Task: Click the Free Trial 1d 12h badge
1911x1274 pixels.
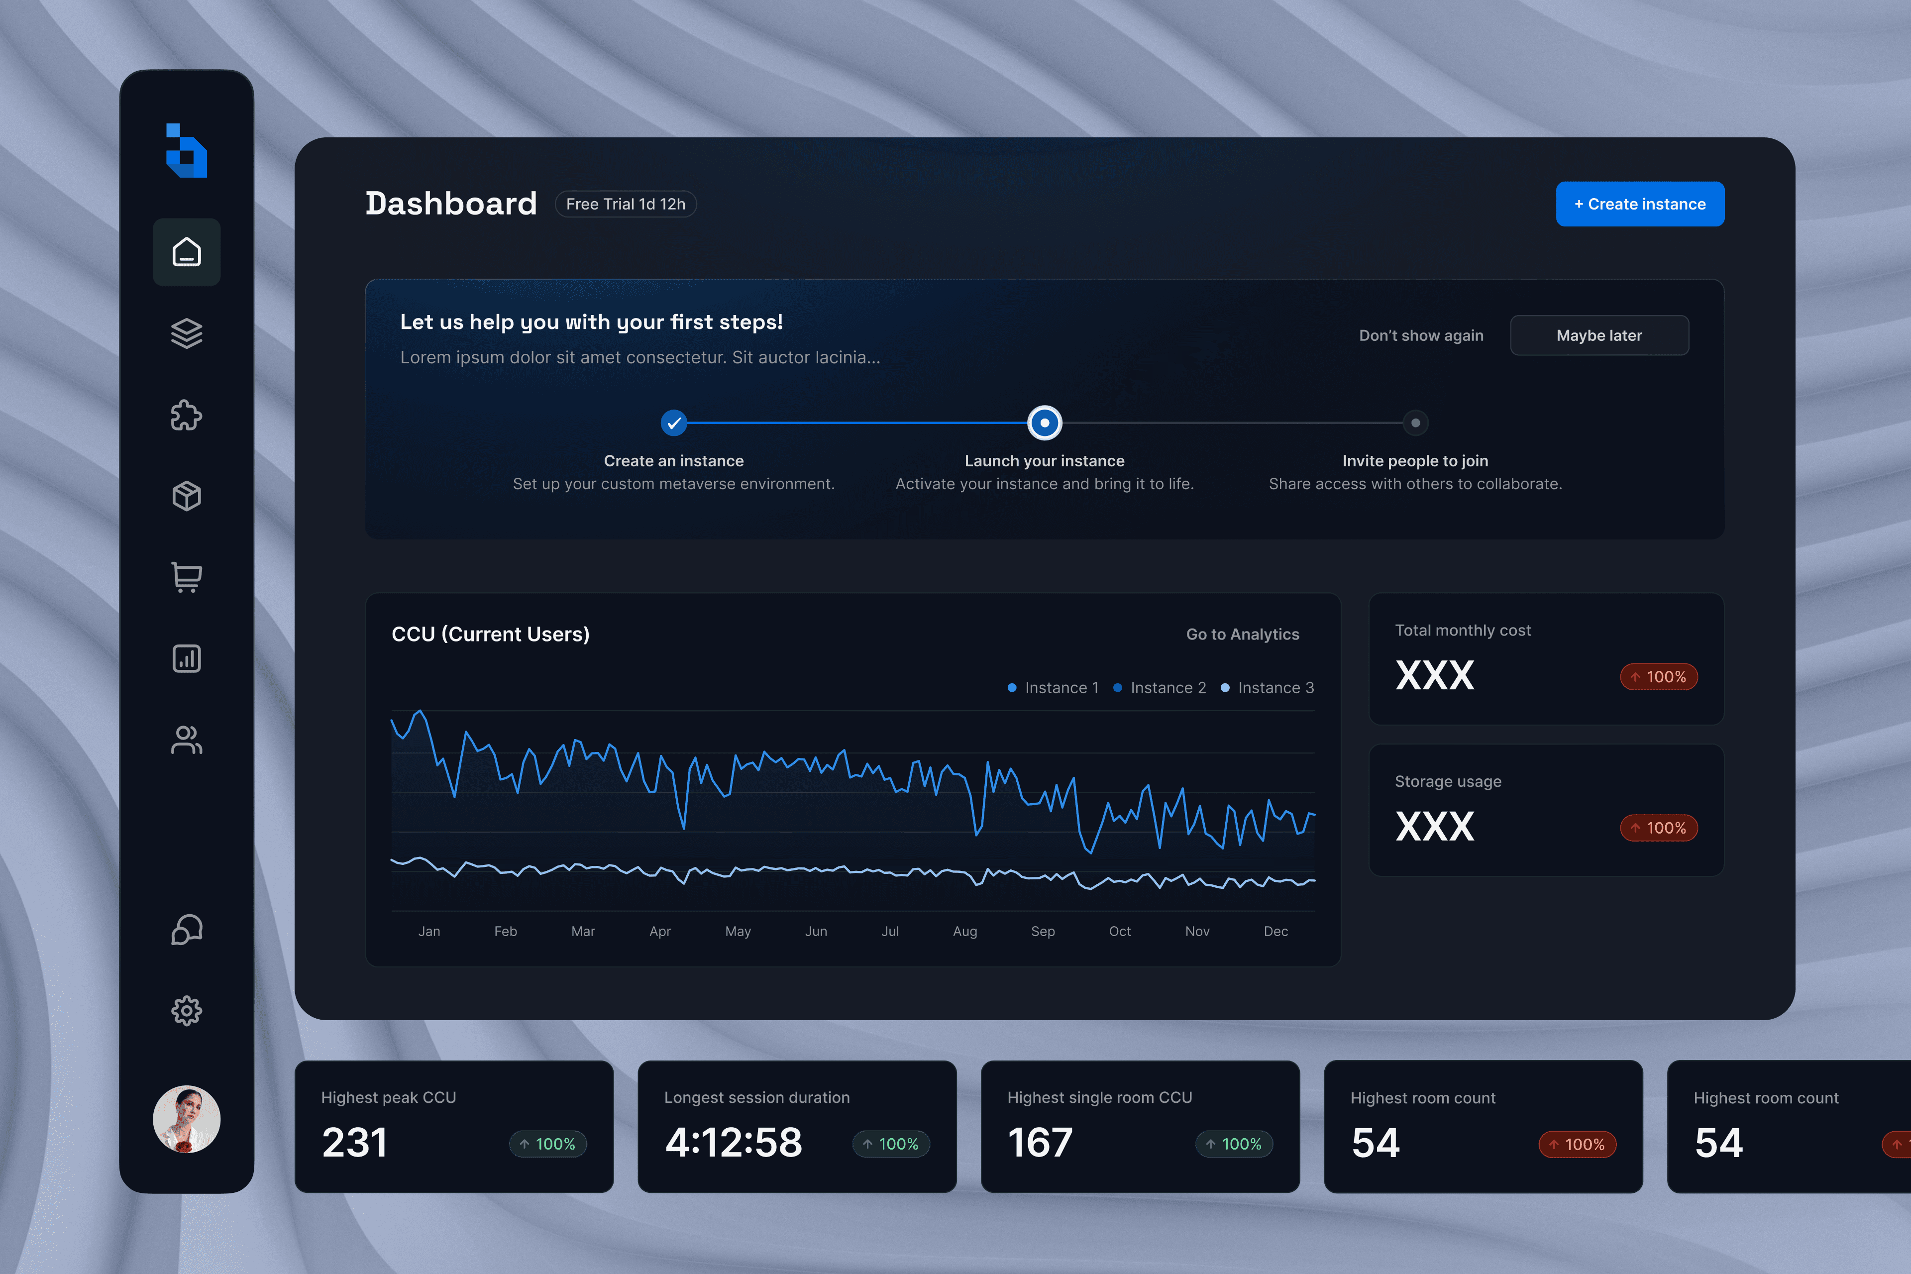Action: [x=625, y=204]
